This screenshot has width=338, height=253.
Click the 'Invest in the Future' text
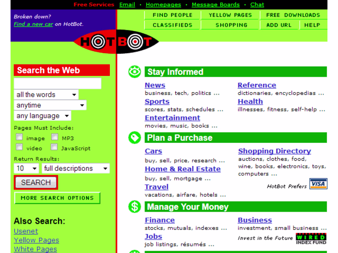pos(266,238)
